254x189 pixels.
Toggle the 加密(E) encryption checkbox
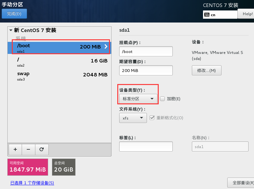pyautogui.click(x=162, y=99)
